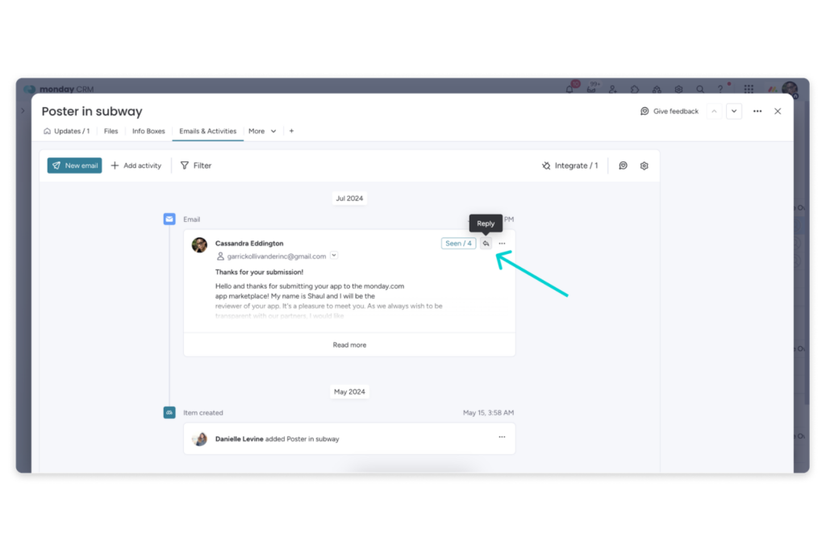Open the apps puzzle-piece icon in the header
The height and width of the screenshot is (551, 826).
point(634,90)
